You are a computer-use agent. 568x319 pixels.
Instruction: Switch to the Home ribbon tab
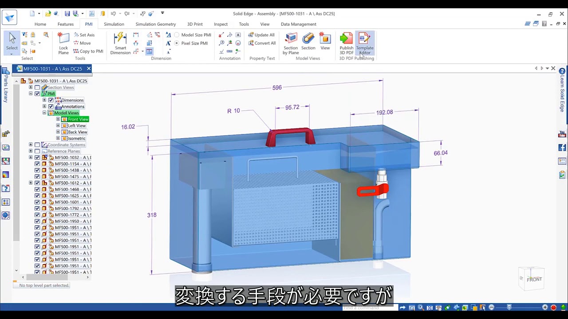pyautogui.click(x=40, y=24)
